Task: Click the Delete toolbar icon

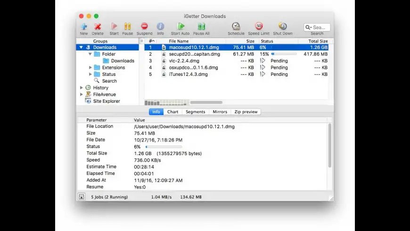Action: [98, 26]
